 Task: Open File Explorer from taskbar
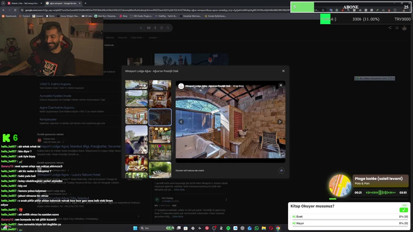[x=264, y=228]
